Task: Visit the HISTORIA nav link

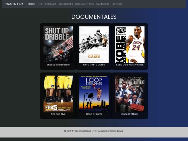Action: click(x=117, y=4)
